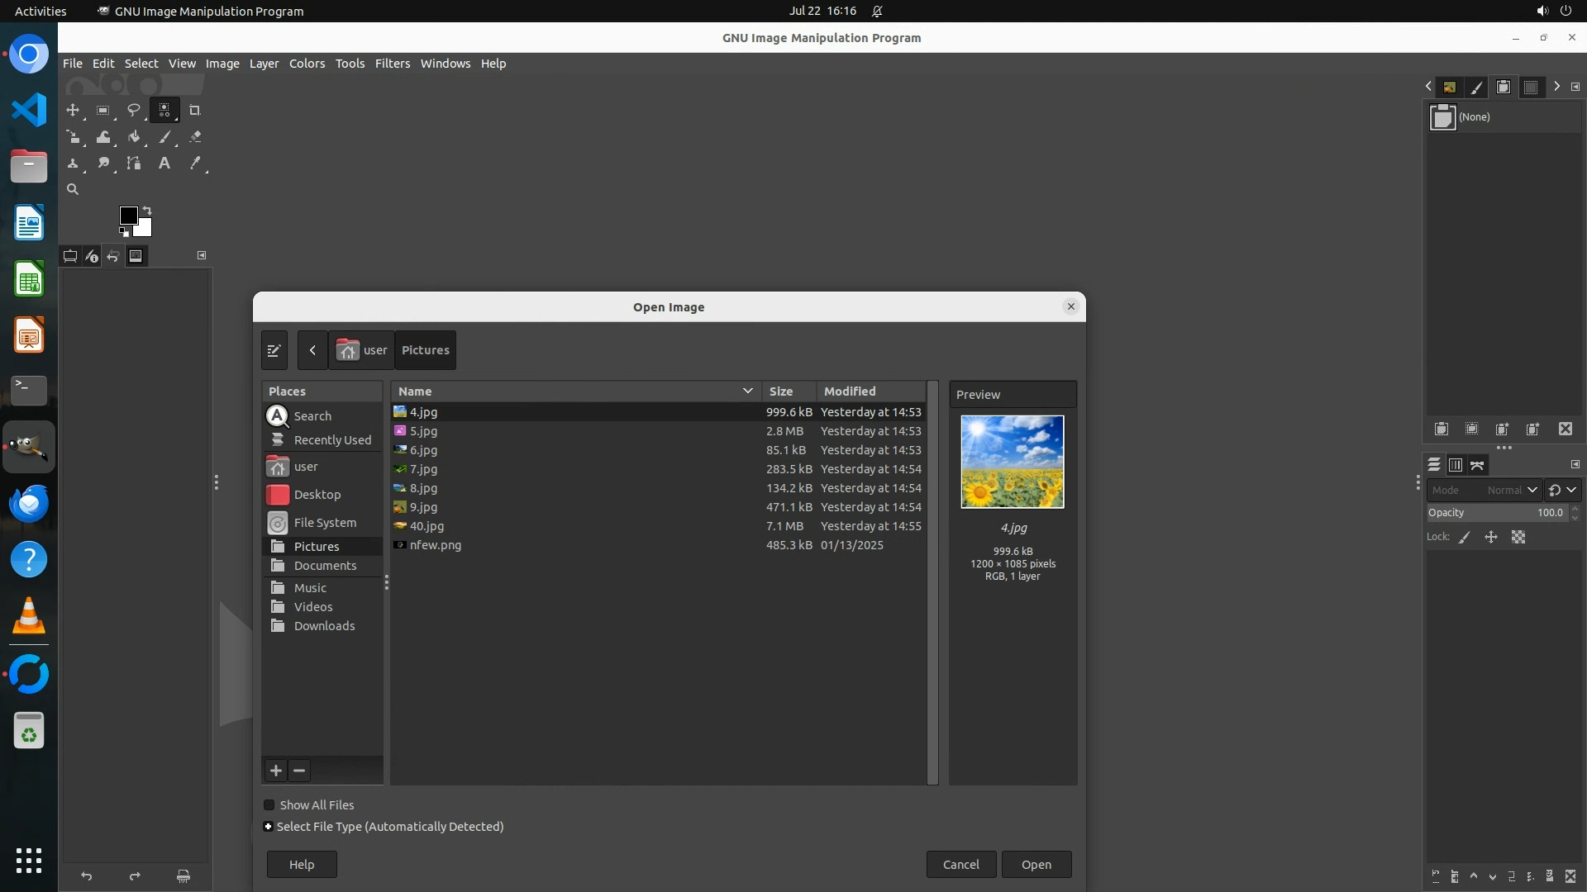Enable the Show All Files checkbox
This screenshot has width=1587, height=892.
coord(269,805)
